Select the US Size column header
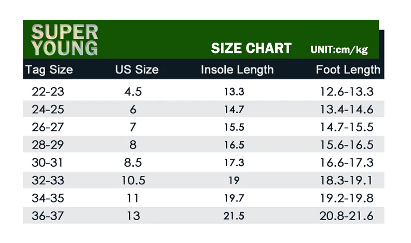This screenshot has height=243, width=411. point(137,70)
